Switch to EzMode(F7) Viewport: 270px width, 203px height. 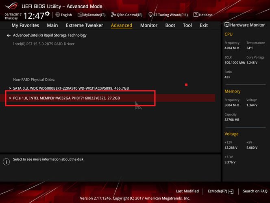pos(220,191)
